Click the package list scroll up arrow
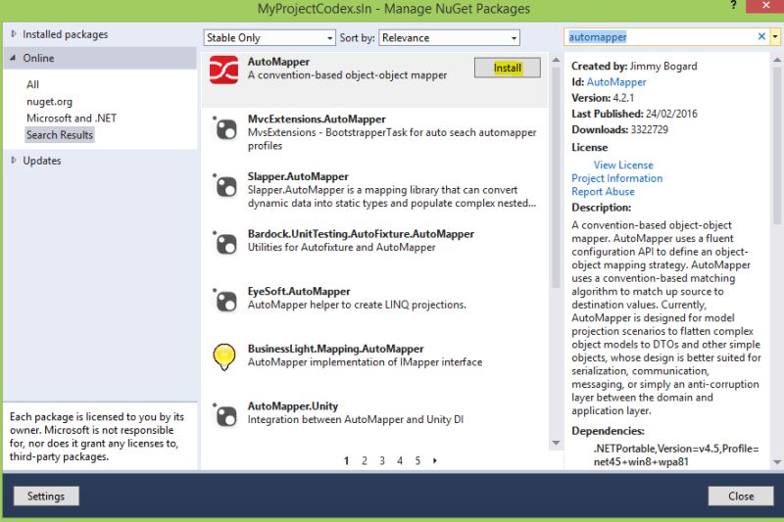The width and height of the screenshot is (784, 522). (556, 60)
